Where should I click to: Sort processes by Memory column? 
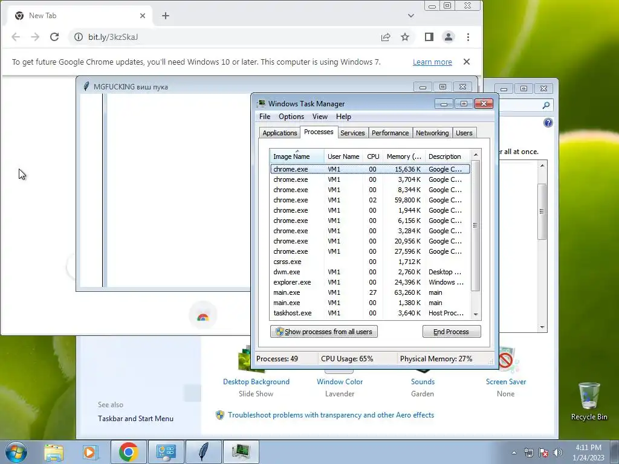[403, 156]
